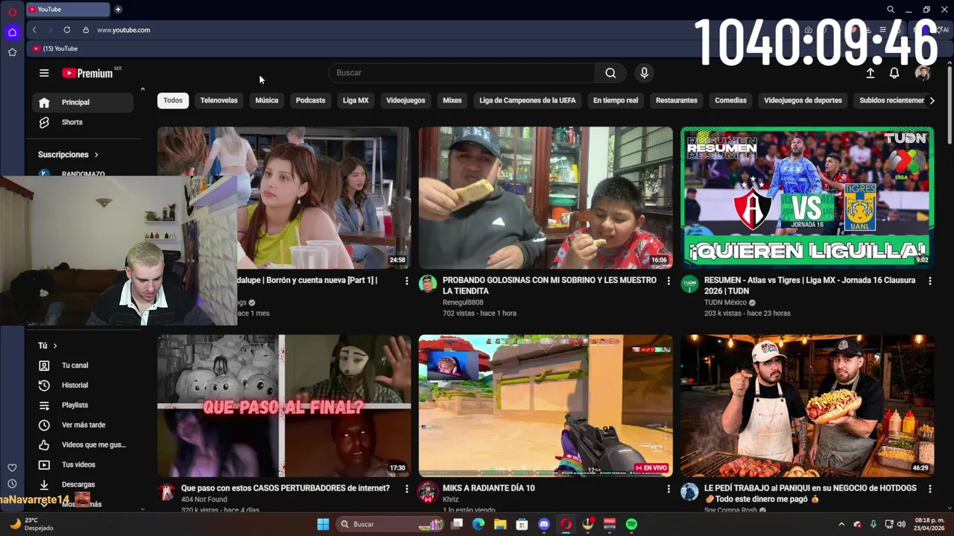954x536 pixels.
Task: Click the 404 Not Found channel avatar
Action: pyautogui.click(x=166, y=491)
